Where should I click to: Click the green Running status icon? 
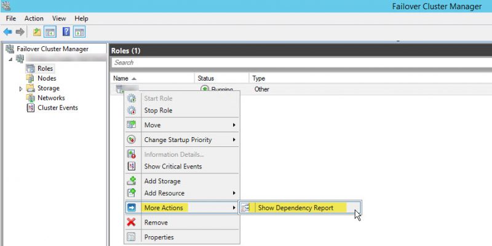[205, 89]
